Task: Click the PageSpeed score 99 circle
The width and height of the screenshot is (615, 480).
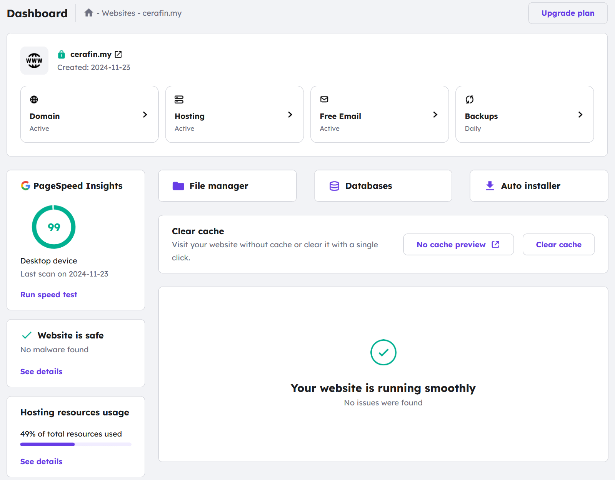Action: tap(54, 227)
